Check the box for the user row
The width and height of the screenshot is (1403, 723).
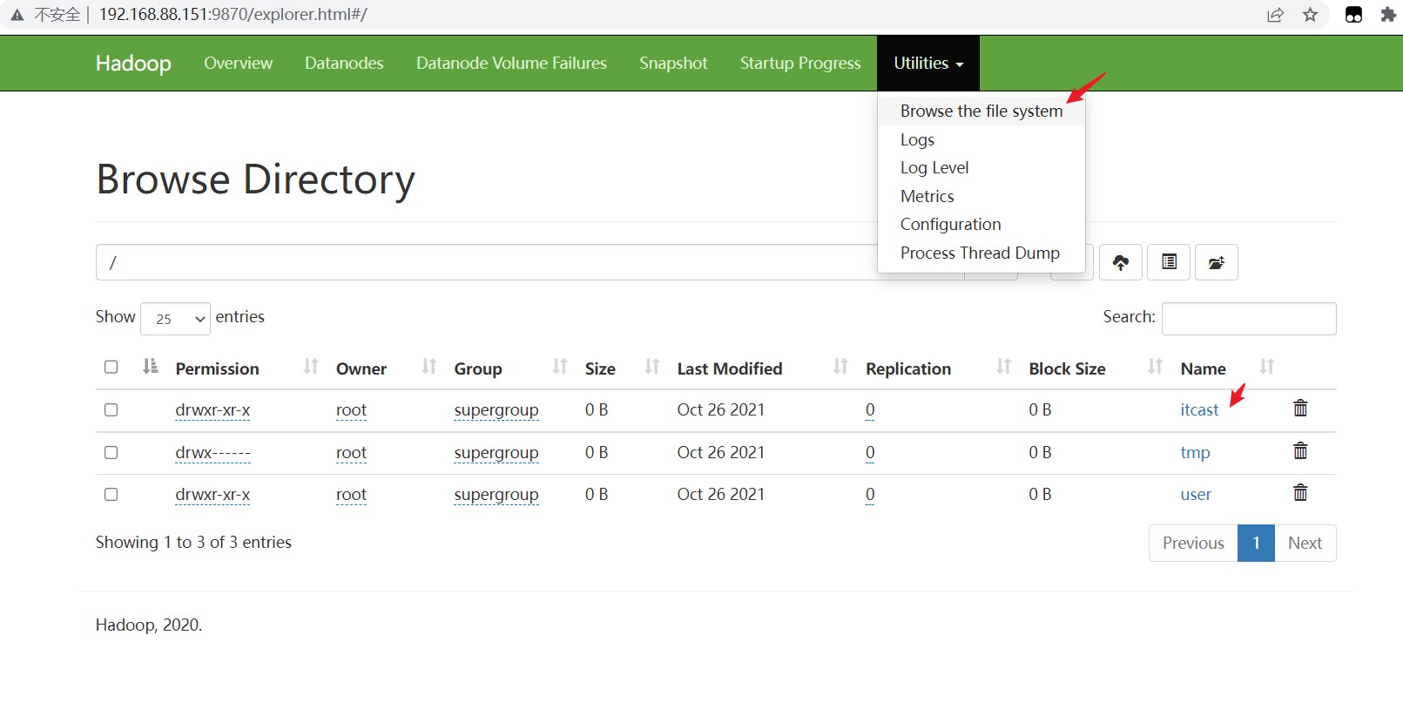(x=111, y=494)
